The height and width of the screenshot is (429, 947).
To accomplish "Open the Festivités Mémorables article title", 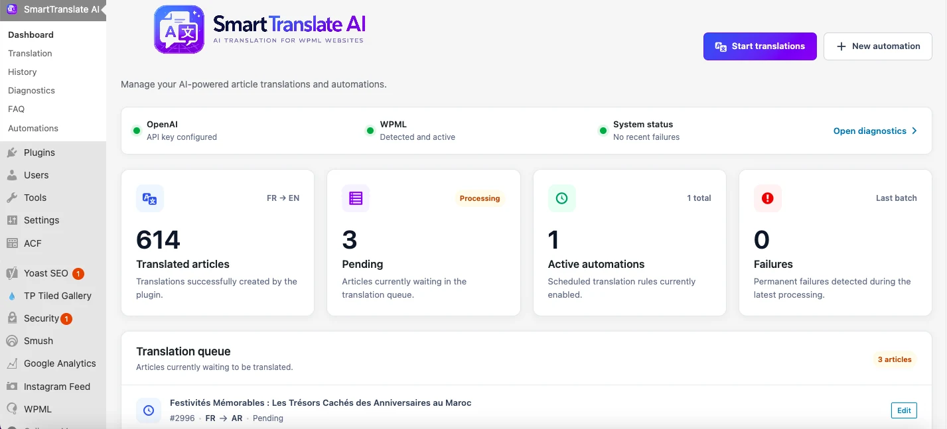I will (321, 402).
